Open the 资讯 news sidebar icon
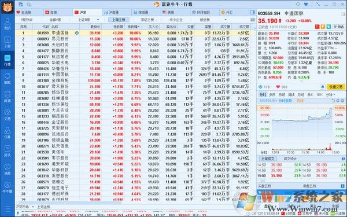The image size is (347, 217). pos(8,151)
